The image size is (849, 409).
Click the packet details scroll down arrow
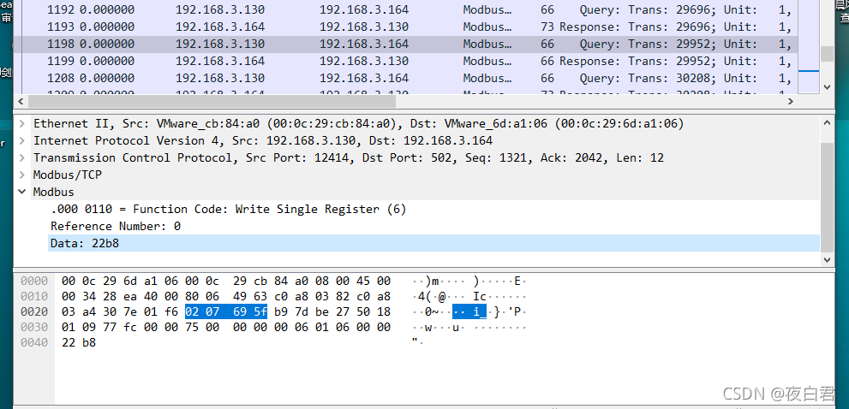coord(826,260)
